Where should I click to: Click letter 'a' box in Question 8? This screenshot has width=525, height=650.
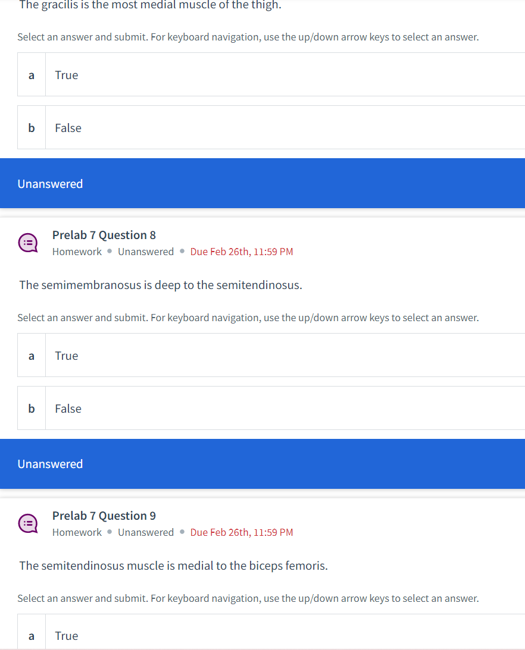coord(32,355)
